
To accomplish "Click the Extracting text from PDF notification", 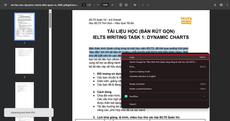I will click(x=29, y=113).
